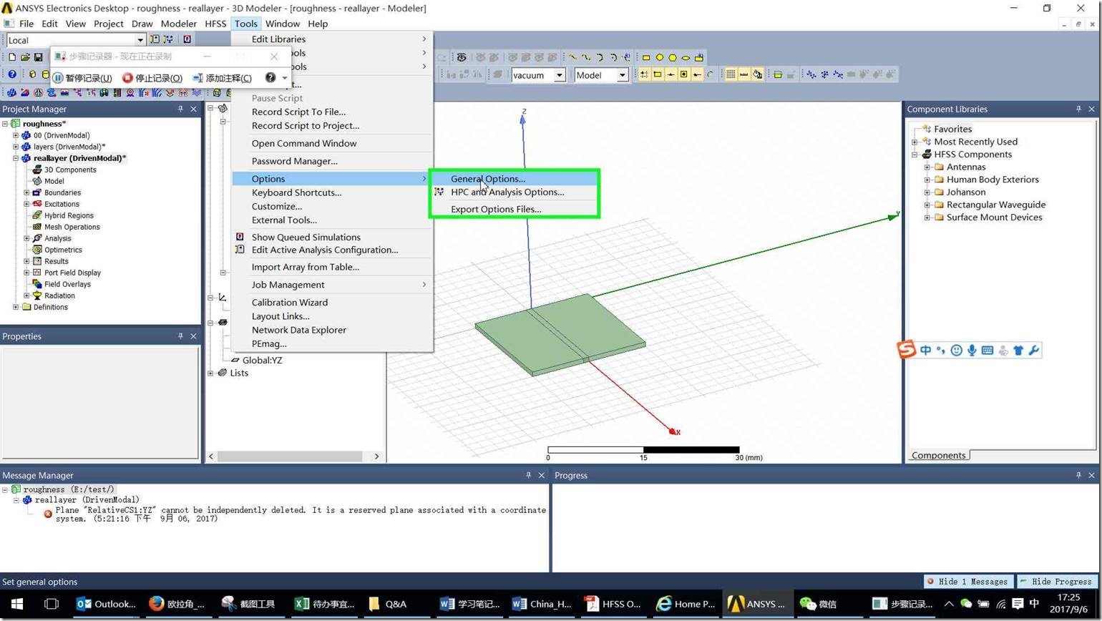Switch to the Components tab
This screenshot has height=621, width=1102.
(938, 455)
